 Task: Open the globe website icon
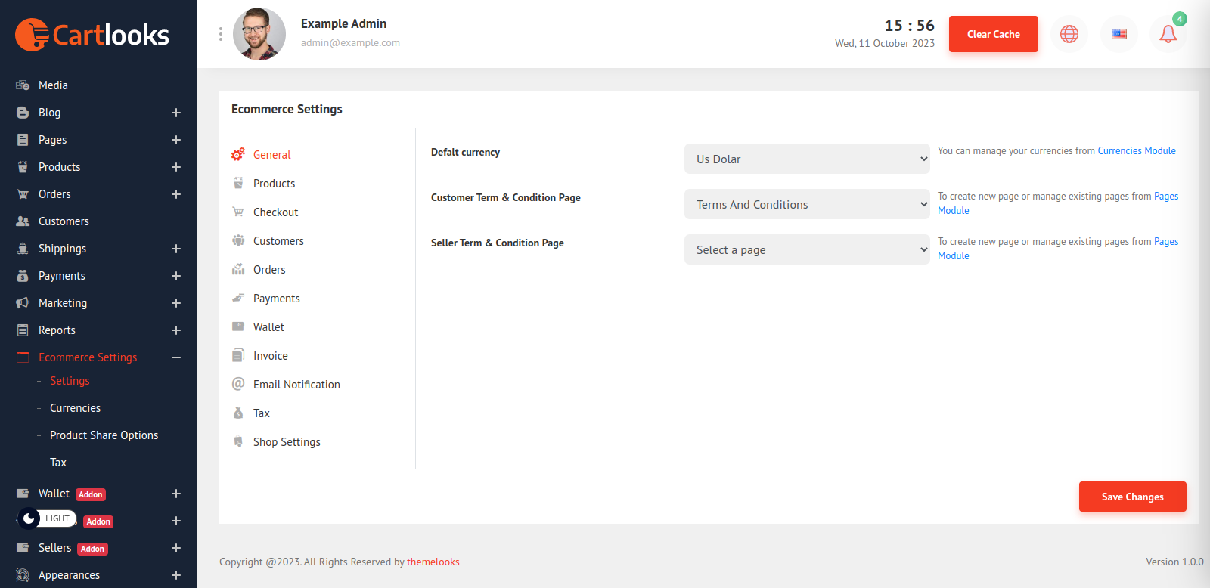(x=1069, y=34)
